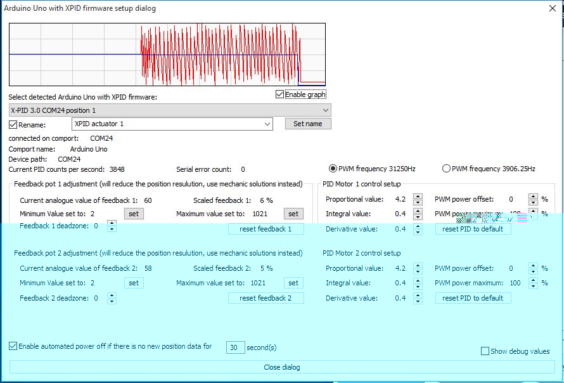Click the feedback position graph
564x383 pixels.
click(167, 55)
